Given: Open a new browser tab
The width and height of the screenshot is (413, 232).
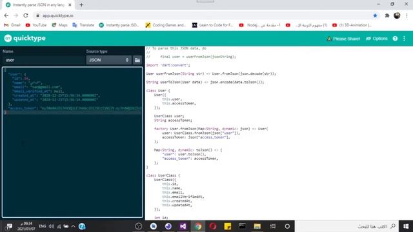Looking at the screenshot, I should pos(81,5).
